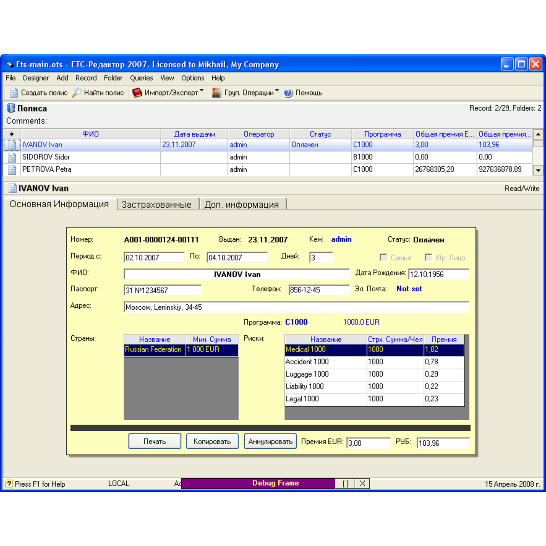Sort by the Программа column header

coord(382,134)
